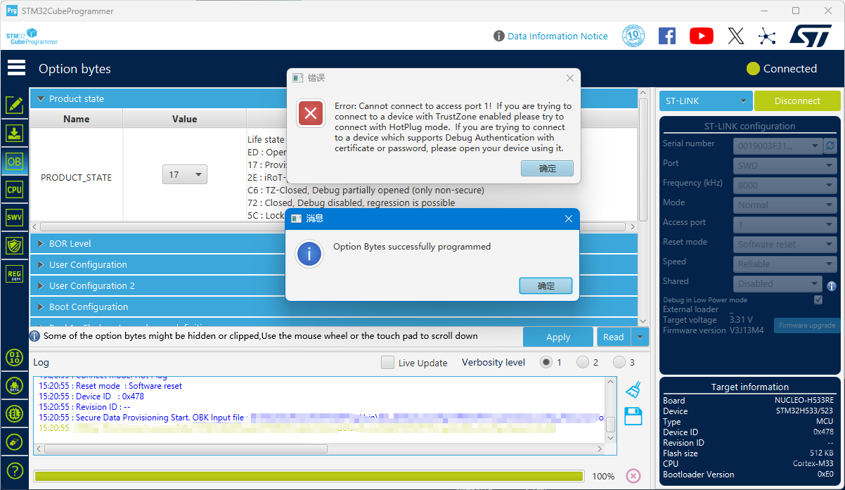Open the Erasing & Programming download icon
Image resolution: width=845 pixels, height=490 pixels.
pos(15,134)
